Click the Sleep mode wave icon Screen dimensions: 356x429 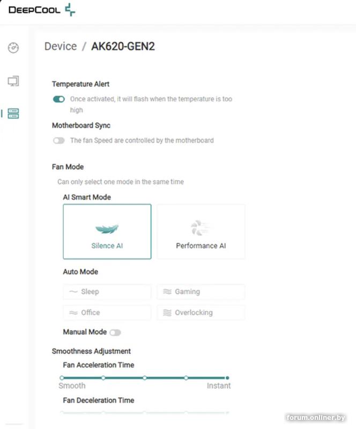[73, 292]
